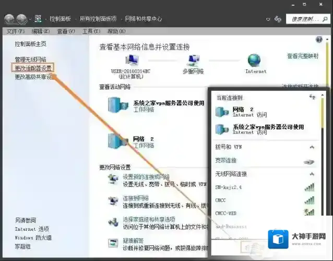Click 疑难解答 link

pyautogui.click(x=133, y=241)
